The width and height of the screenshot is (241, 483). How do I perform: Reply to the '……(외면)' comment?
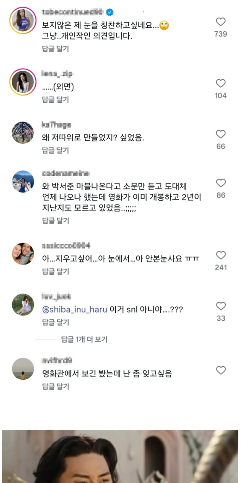point(55,100)
